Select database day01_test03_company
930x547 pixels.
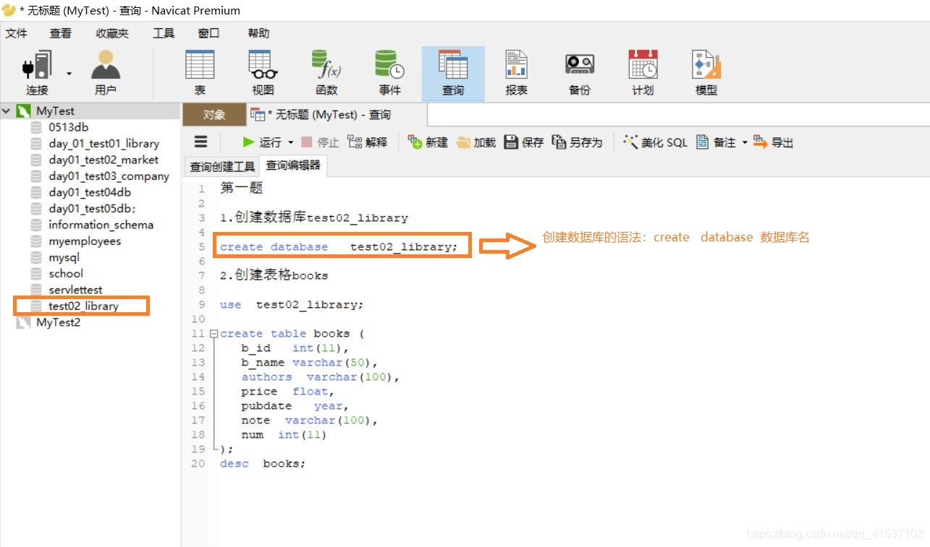point(109,176)
